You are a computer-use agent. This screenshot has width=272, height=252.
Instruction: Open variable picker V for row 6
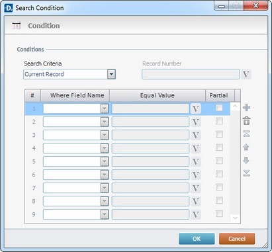click(196, 175)
